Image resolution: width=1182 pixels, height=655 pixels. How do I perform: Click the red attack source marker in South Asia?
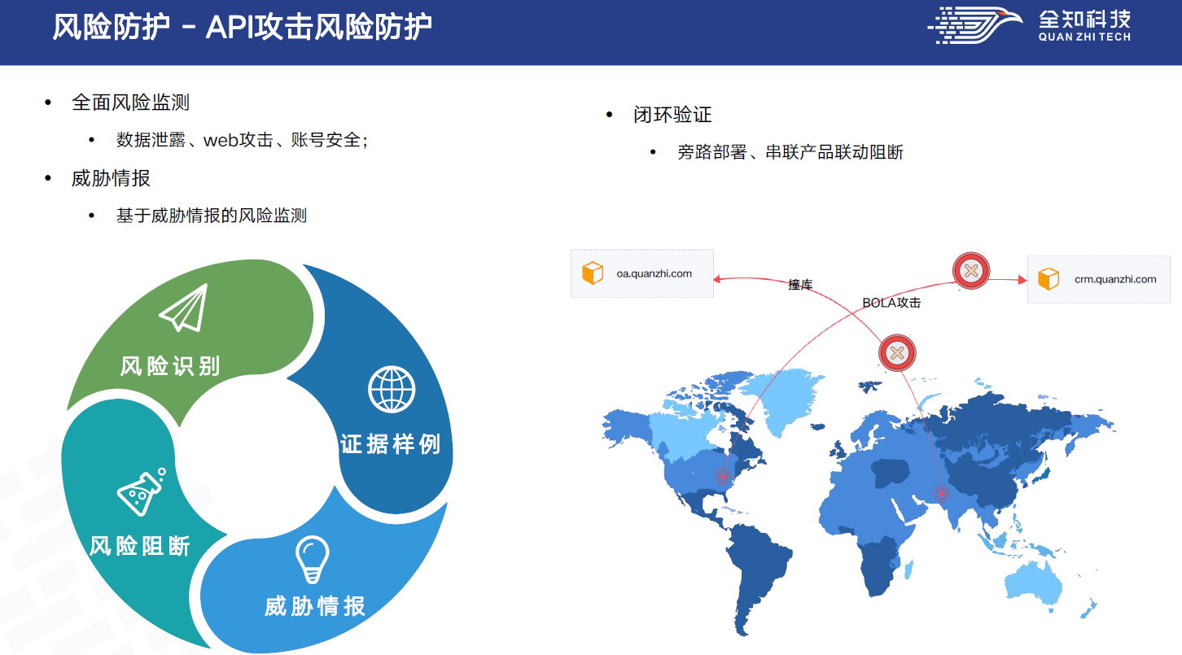click(x=942, y=493)
